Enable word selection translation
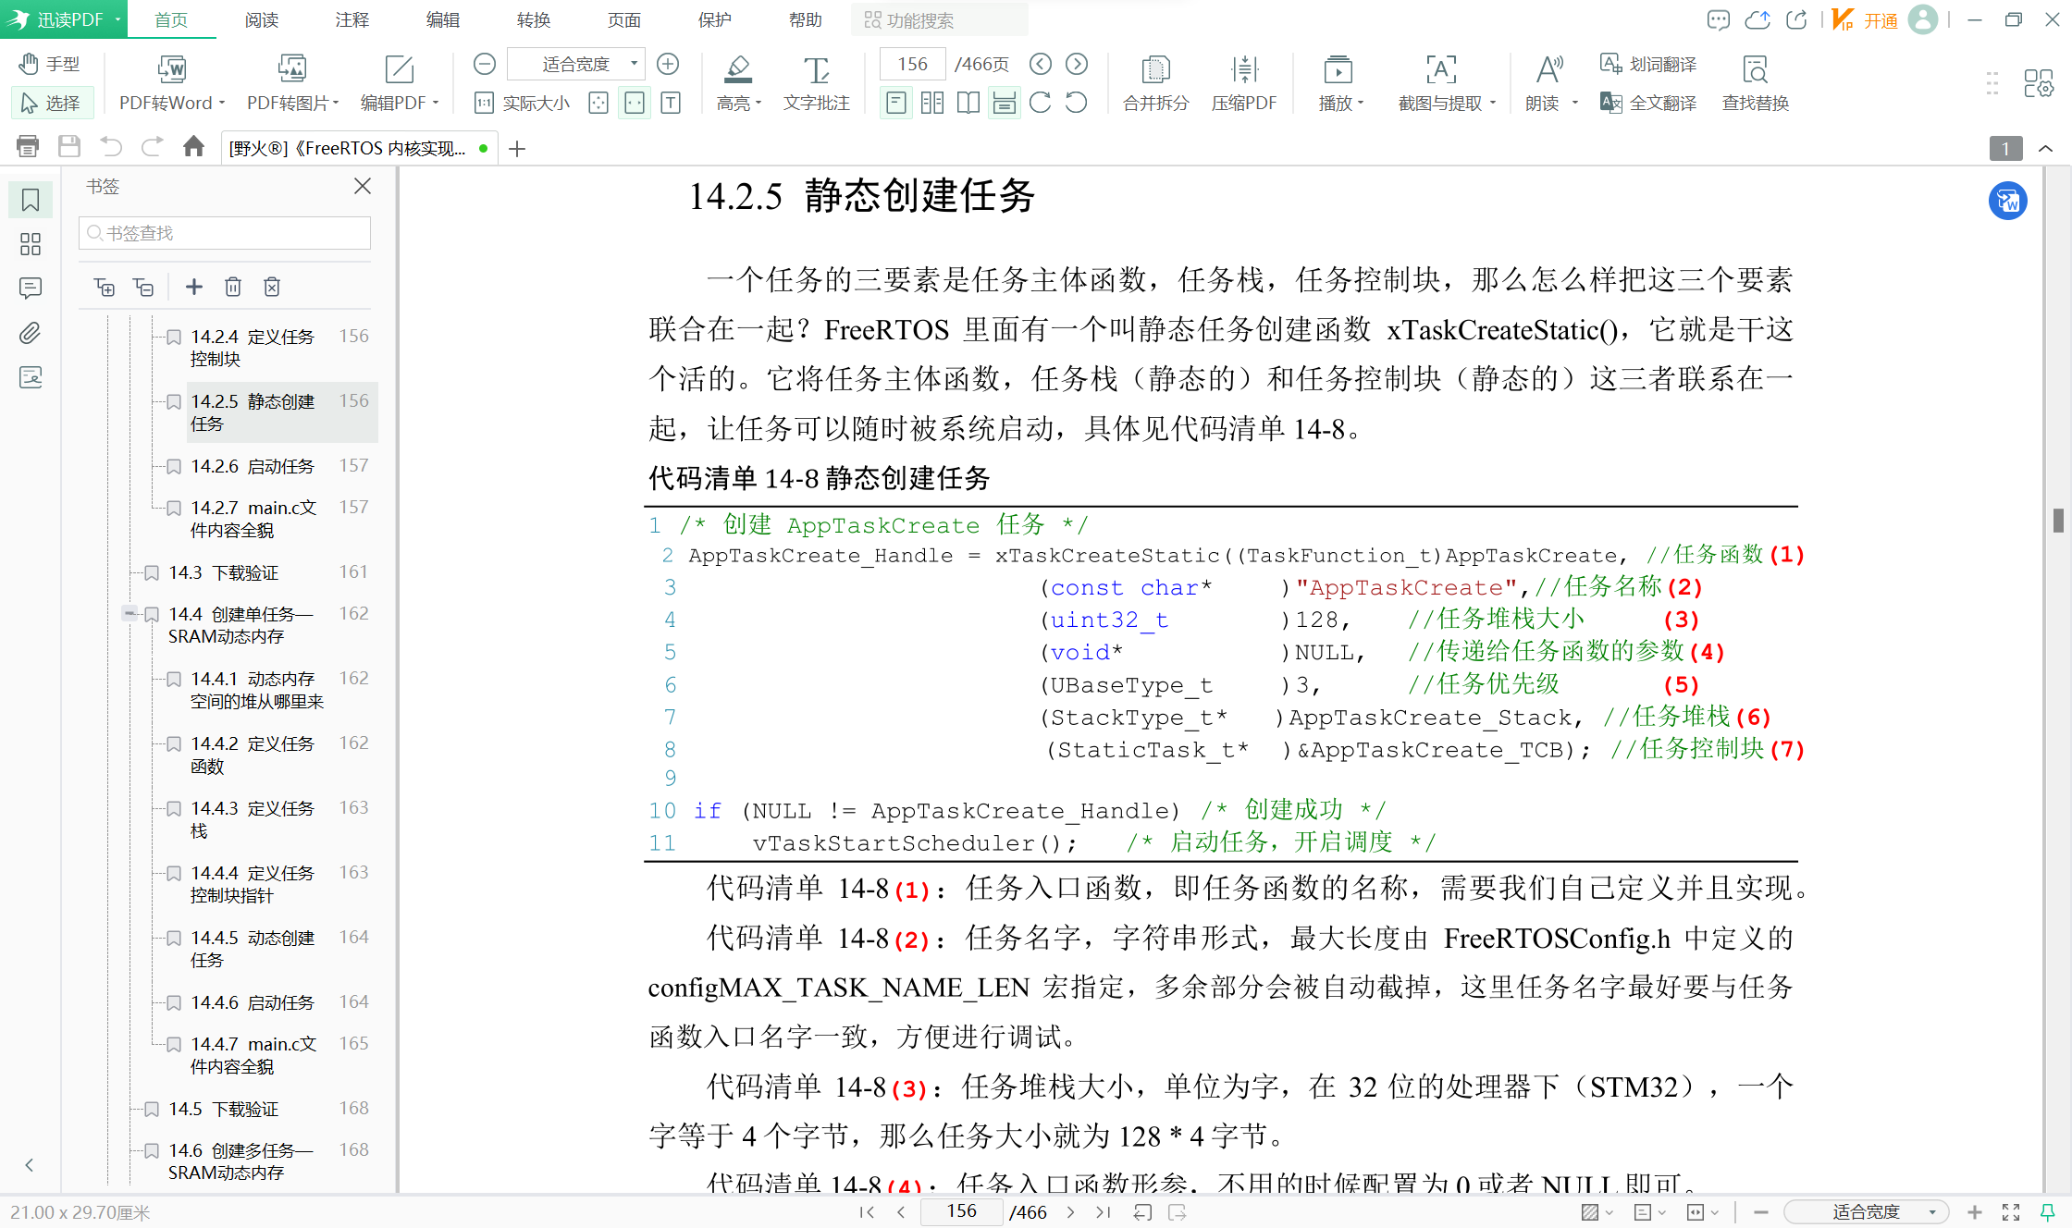2072x1228 pixels. 1648,64
